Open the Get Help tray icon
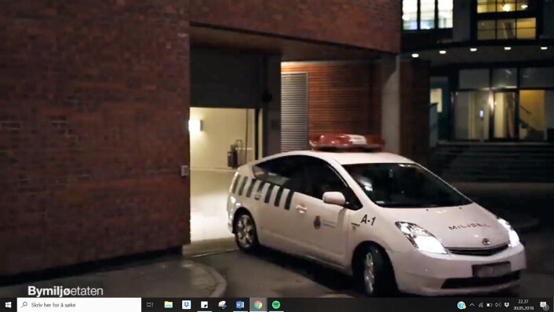This screenshot has width=554, height=312. pyautogui.click(x=461, y=305)
